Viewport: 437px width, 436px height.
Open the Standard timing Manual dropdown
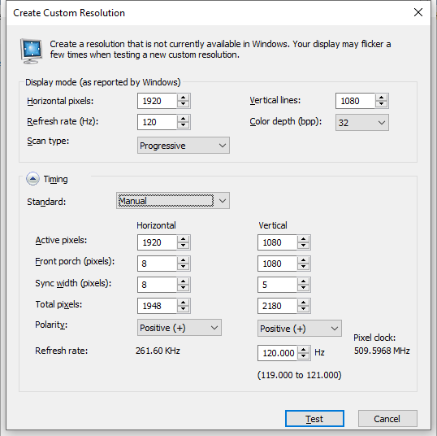[173, 200]
